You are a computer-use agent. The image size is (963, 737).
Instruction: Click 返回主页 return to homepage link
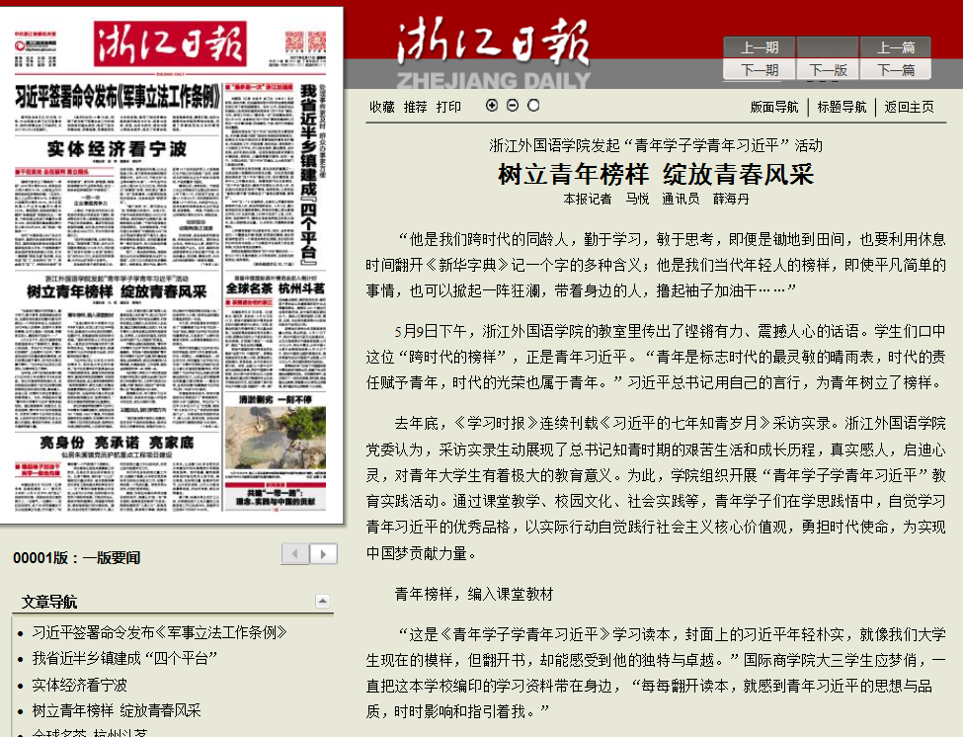909,107
